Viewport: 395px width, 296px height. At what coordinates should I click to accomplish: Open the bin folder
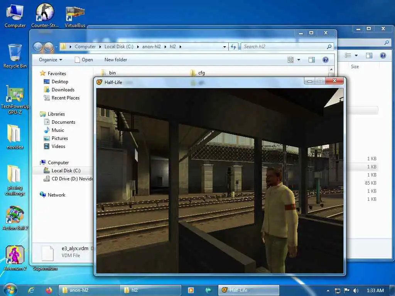[108, 73]
